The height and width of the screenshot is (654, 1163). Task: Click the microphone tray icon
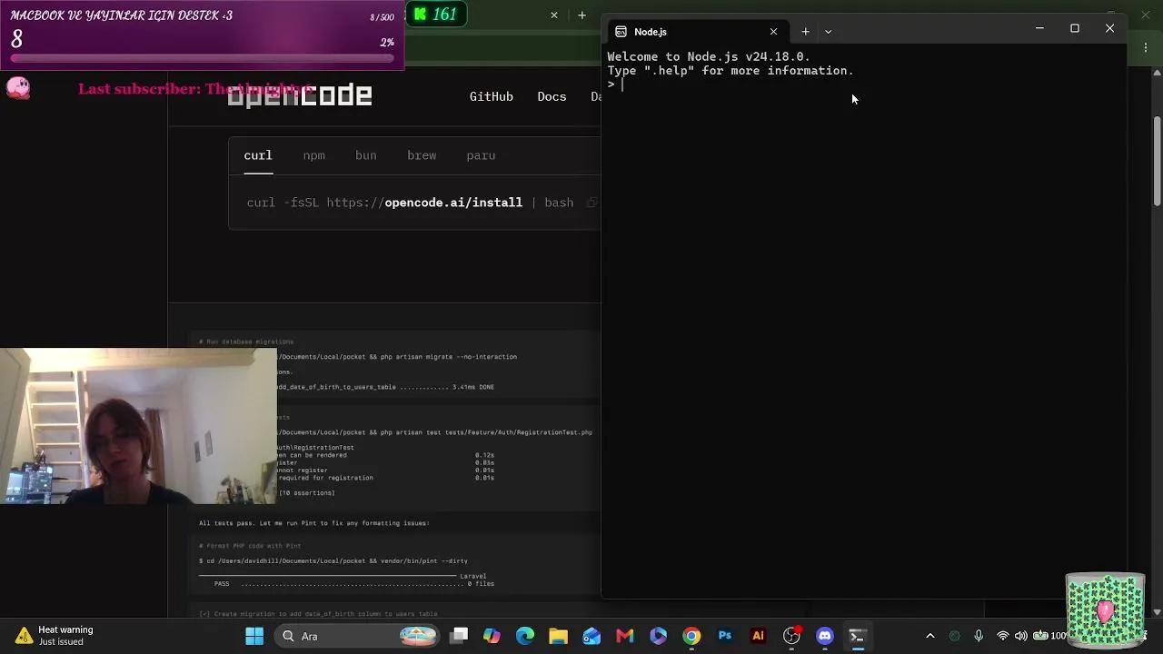pos(979,636)
